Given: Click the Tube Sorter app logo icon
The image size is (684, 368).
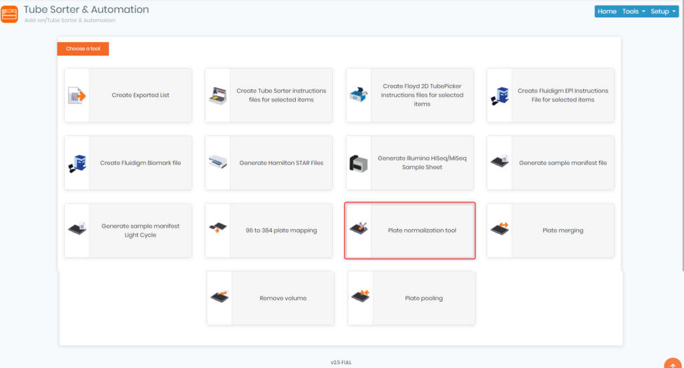Looking at the screenshot, I should (9, 14).
